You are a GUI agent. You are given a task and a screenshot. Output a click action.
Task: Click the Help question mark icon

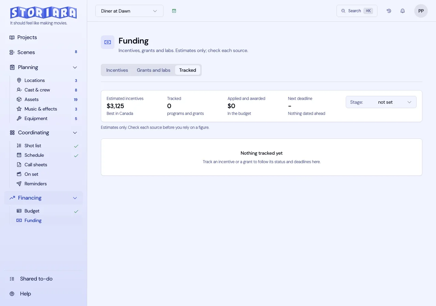coord(12,294)
